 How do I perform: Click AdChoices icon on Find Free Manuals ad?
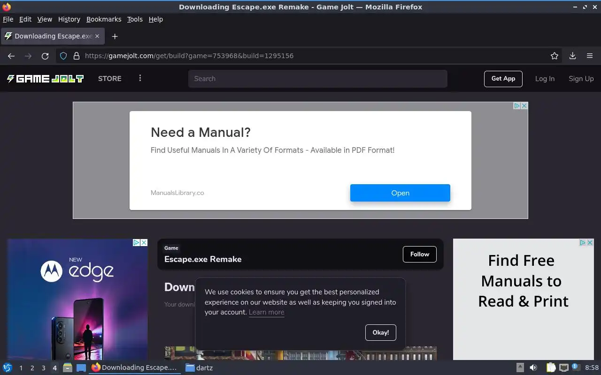583,243
